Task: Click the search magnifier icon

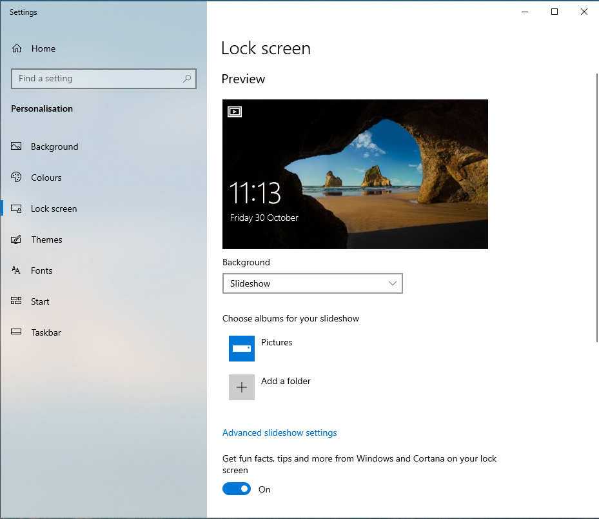Action: (187, 78)
